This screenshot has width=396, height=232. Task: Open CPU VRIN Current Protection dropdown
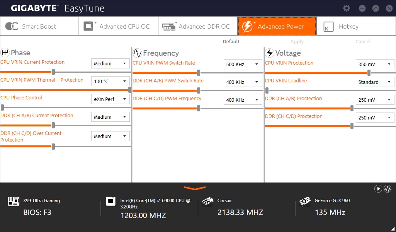click(110, 63)
